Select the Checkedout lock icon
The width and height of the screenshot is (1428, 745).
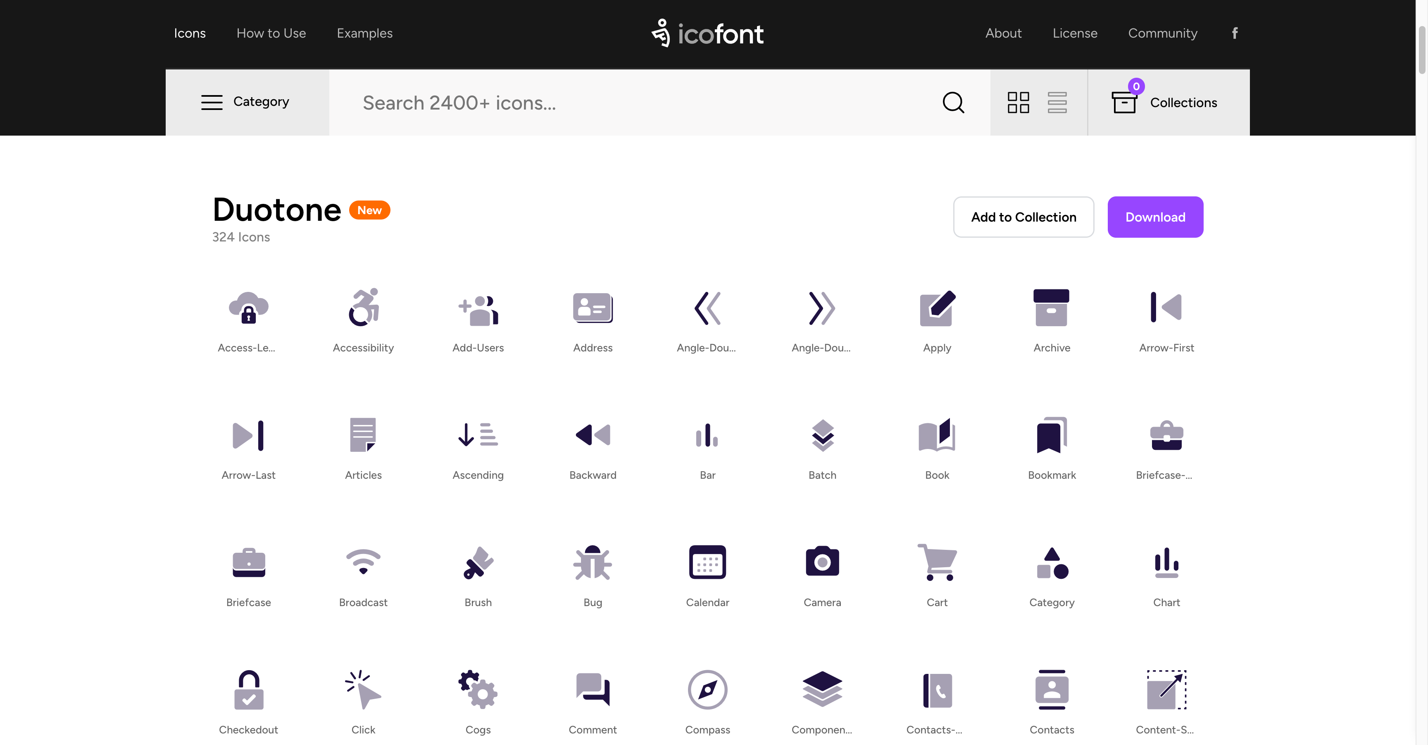(248, 690)
